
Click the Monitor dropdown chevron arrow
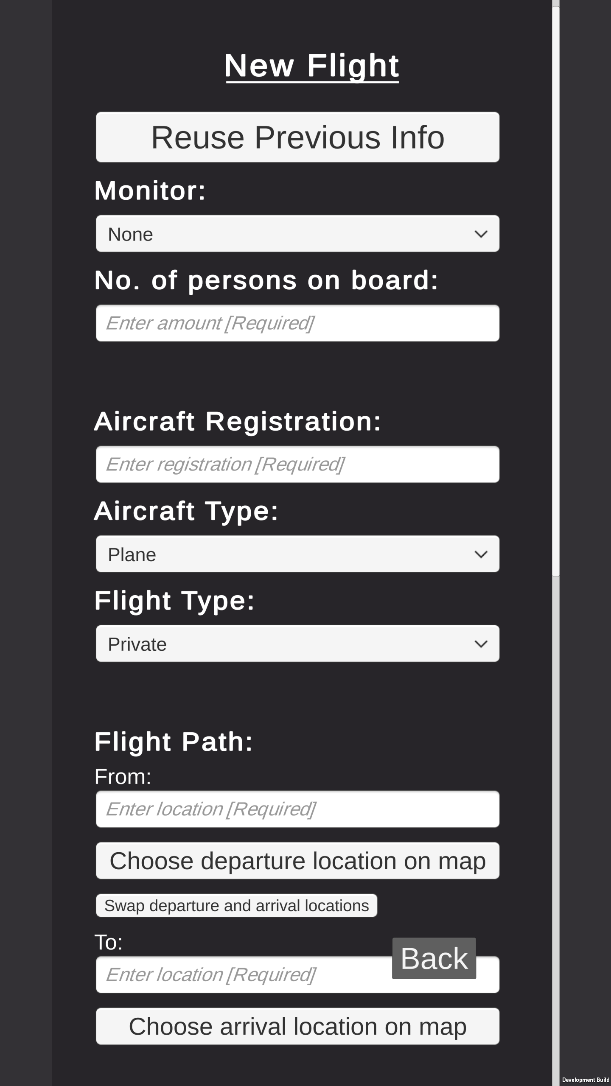(480, 234)
